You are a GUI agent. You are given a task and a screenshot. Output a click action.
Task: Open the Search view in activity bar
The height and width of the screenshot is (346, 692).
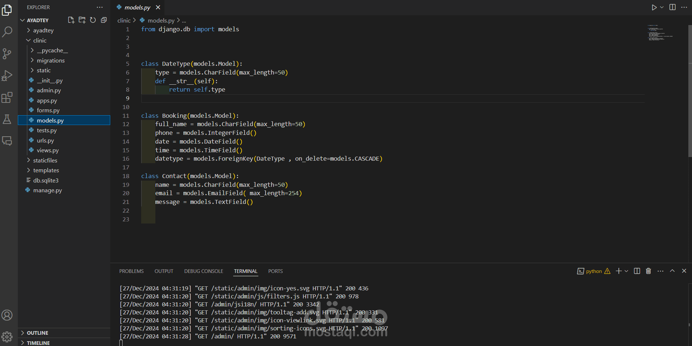tap(7, 32)
